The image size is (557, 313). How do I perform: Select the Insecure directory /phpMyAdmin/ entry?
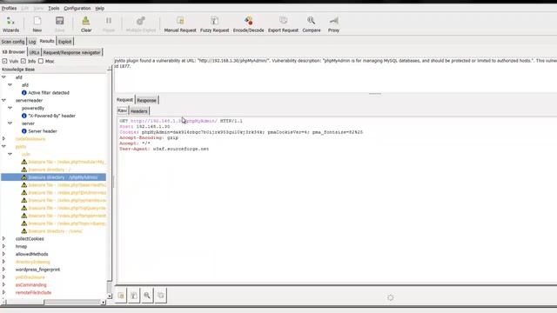[63, 177]
